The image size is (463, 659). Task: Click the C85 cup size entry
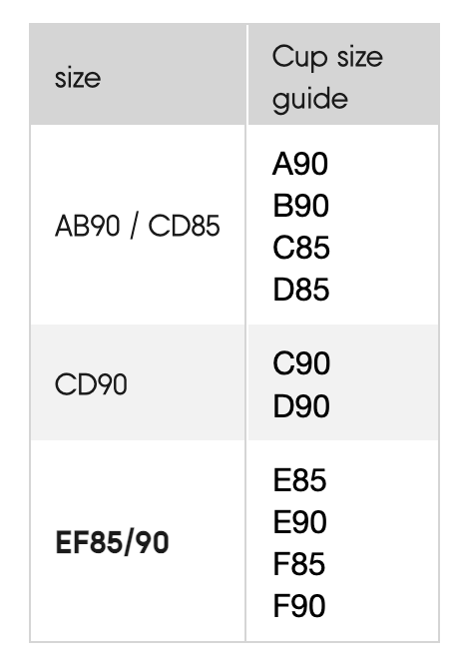pyautogui.click(x=301, y=248)
